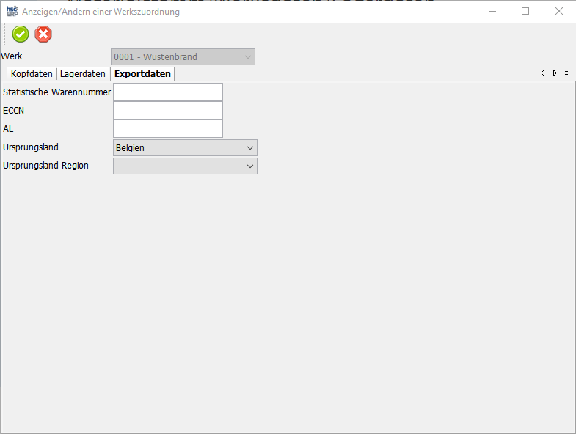The image size is (576, 434).
Task: Open the Ursprungsland Region dropdown
Action: point(185,166)
